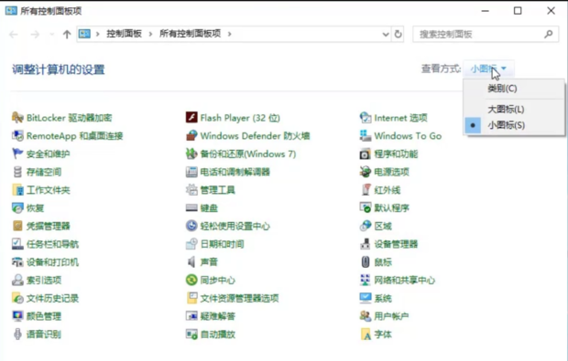This screenshot has width=568, height=361.
Task: Click the 备份和还原 icon
Action: 191,154
